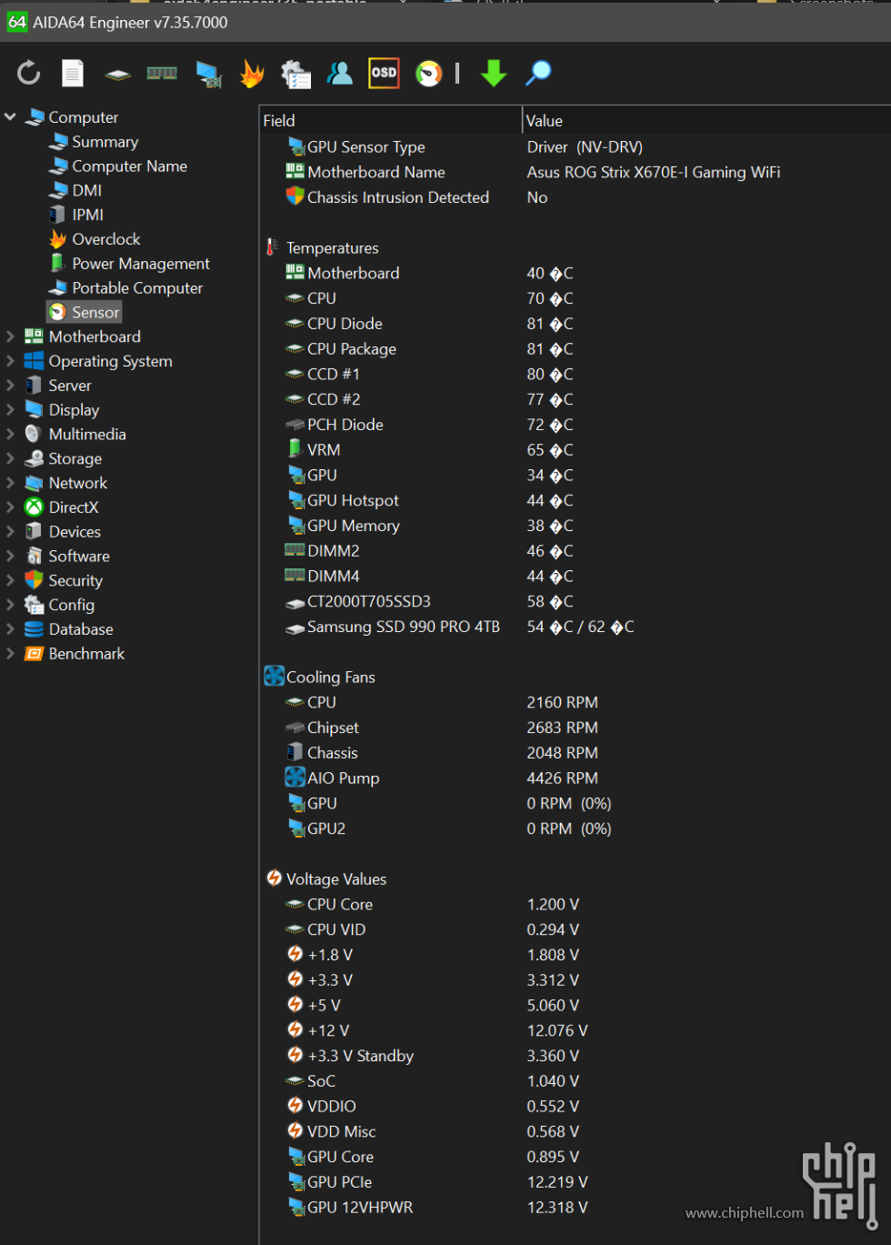Click the Cooling Fans section heading
The height and width of the screenshot is (1245, 891).
pyautogui.click(x=319, y=678)
